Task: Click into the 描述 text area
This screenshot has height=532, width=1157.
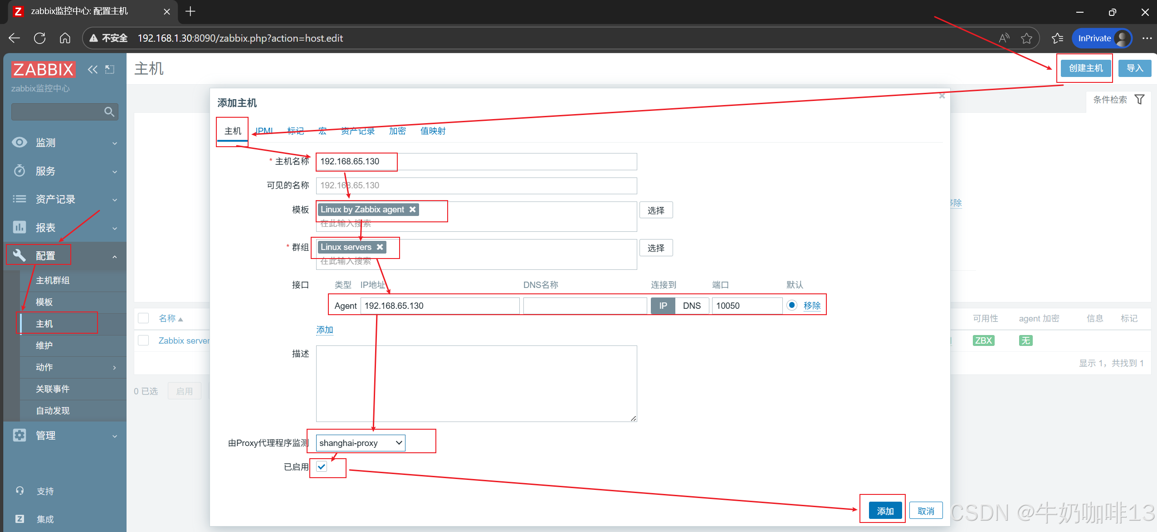Action: coord(476,383)
